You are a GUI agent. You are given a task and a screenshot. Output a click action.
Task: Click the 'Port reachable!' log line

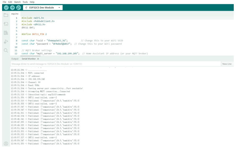47,89
